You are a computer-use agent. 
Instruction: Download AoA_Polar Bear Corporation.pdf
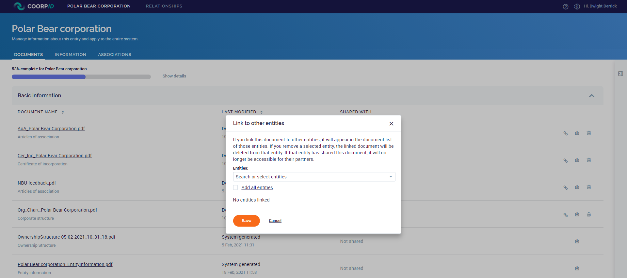click(577, 133)
